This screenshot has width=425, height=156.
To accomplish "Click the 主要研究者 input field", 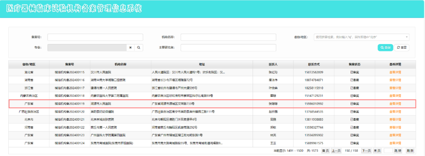I will click(x=228, y=48).
